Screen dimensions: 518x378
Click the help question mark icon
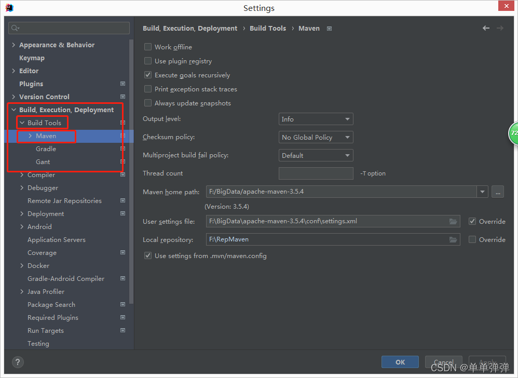[x=17, y=362]
